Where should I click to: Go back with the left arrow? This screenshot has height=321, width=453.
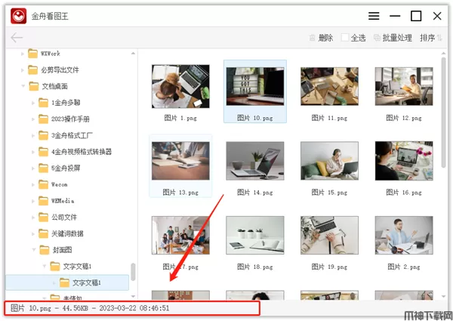pos(17,38)
